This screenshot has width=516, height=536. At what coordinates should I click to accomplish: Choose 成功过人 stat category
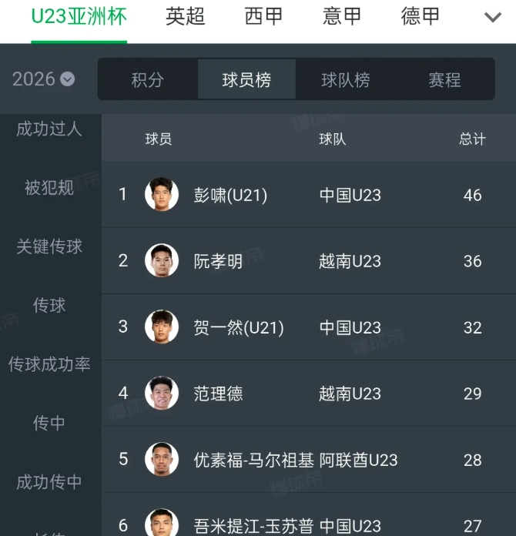(49, 129)
